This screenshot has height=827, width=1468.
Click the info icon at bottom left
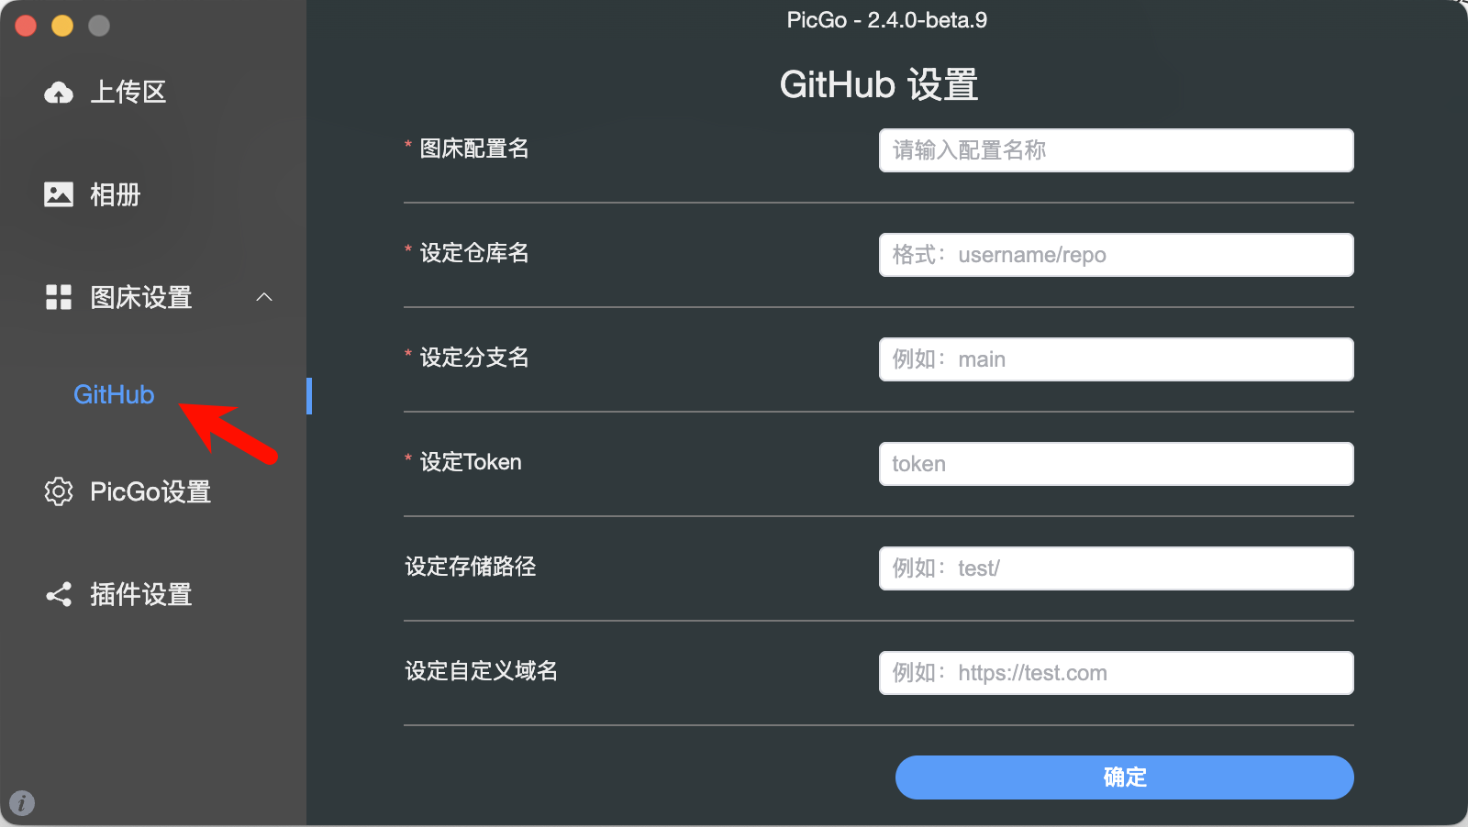(x=22, y=803)
